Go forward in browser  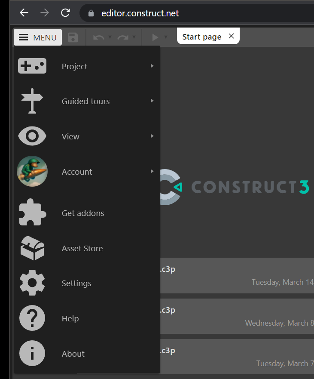pos(44,12)
